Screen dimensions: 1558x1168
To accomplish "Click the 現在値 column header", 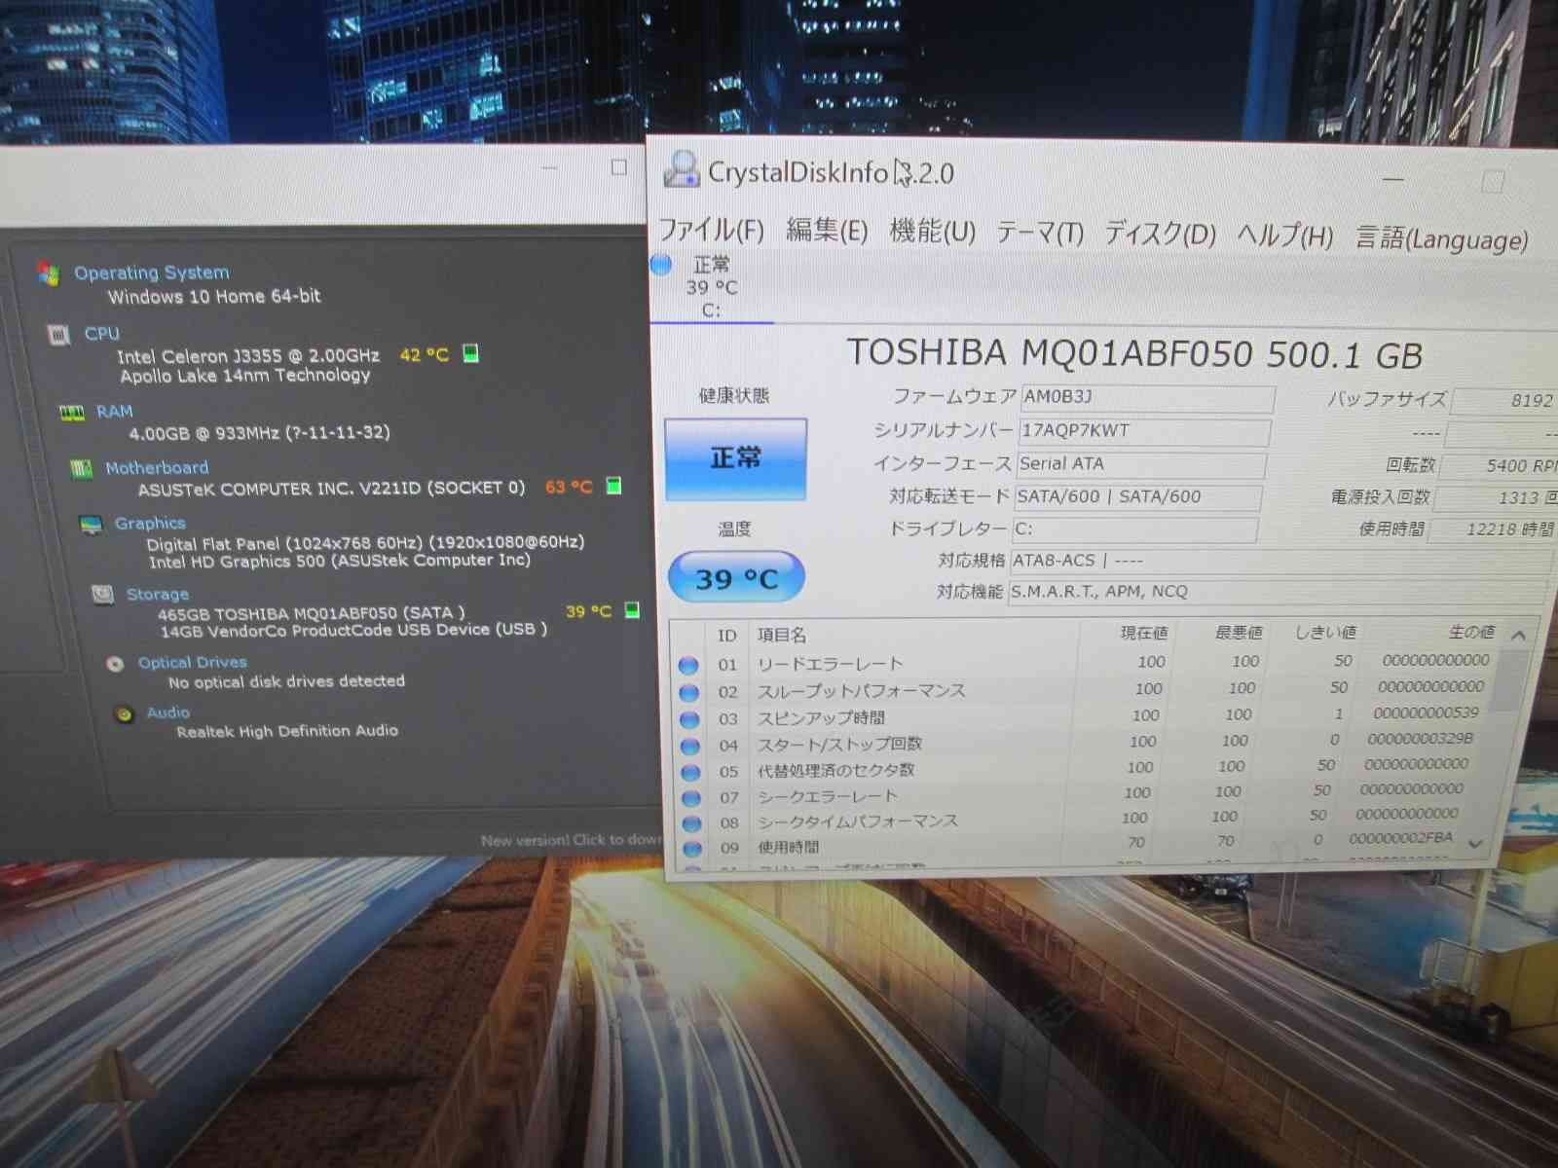I will pos(1144,633).
